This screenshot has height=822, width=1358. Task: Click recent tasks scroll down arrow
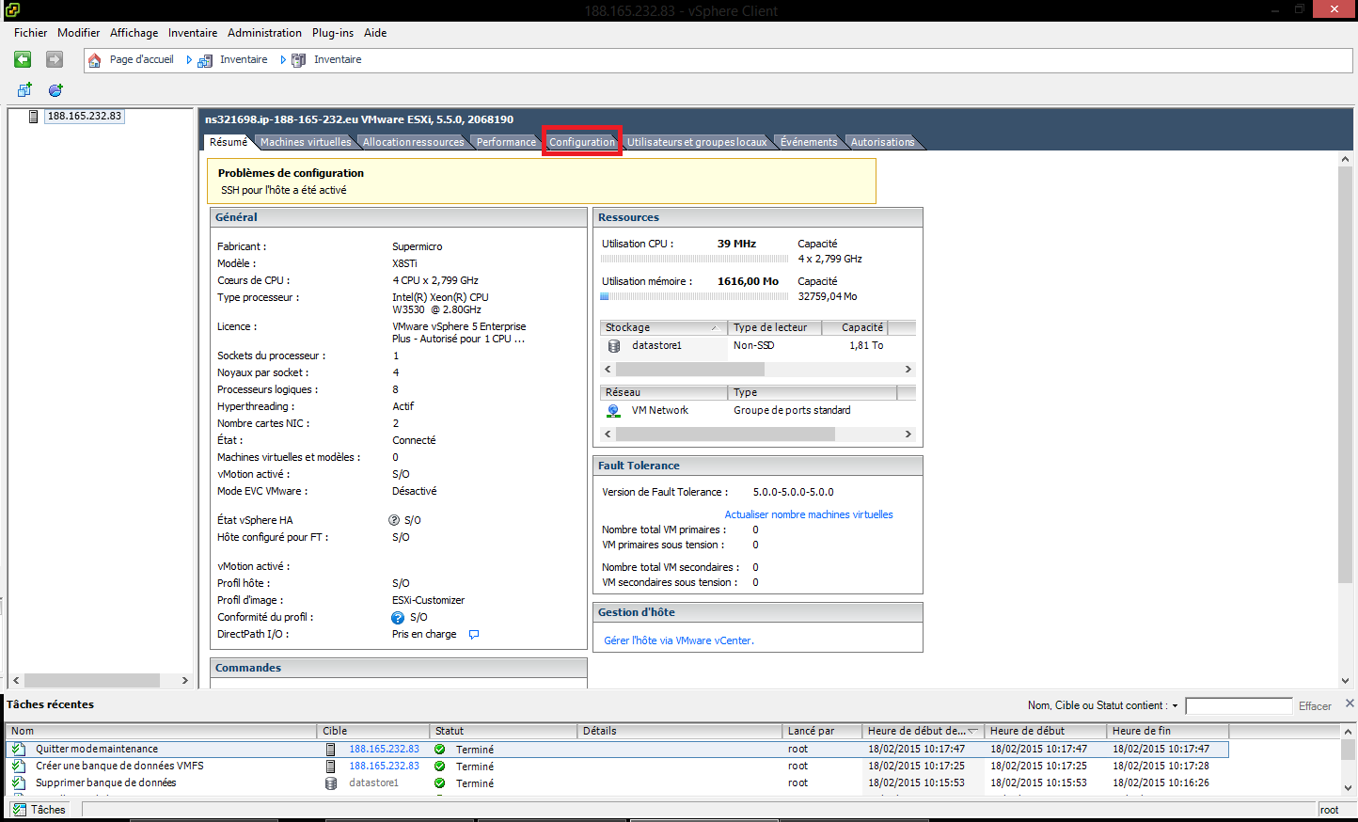point(1347,788)
